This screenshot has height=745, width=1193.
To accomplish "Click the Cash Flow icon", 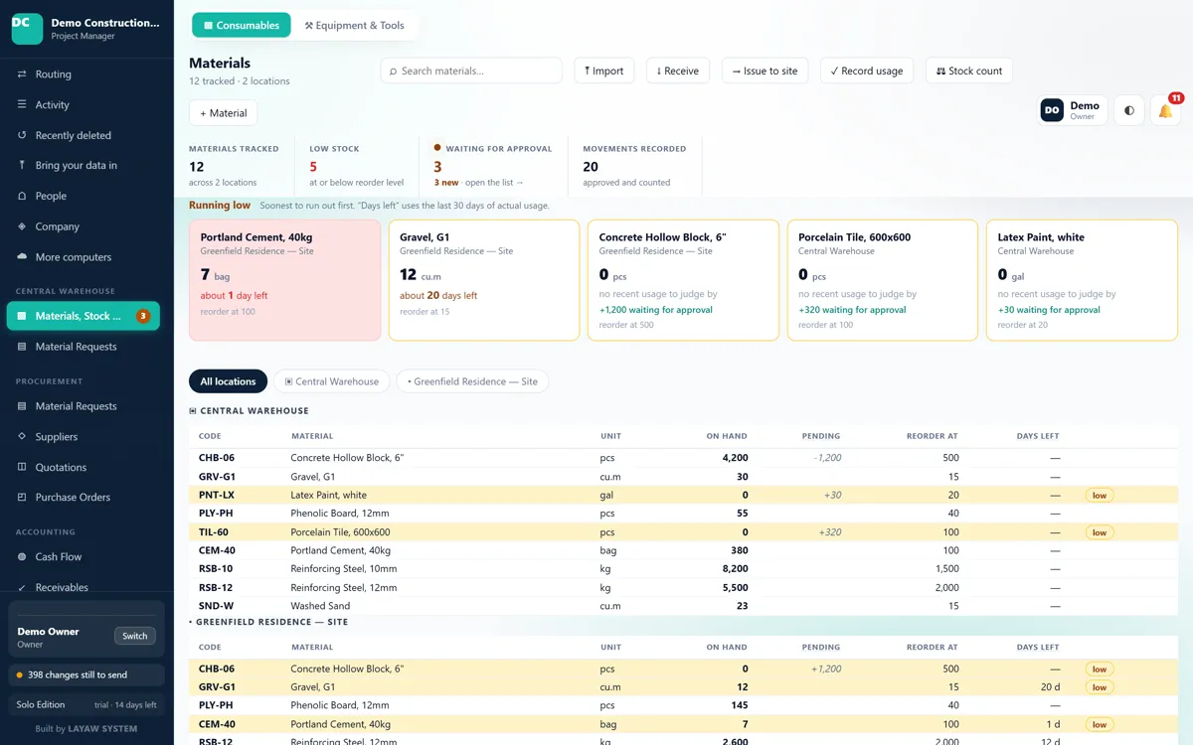I will coord(22,557).
